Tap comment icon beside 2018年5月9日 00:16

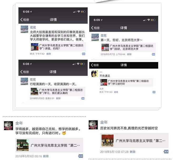[81, 156]
